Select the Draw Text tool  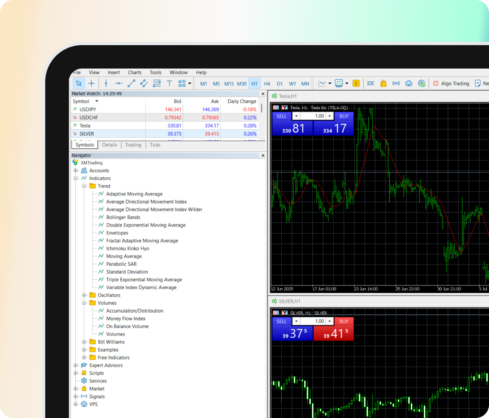pos(169,83)
